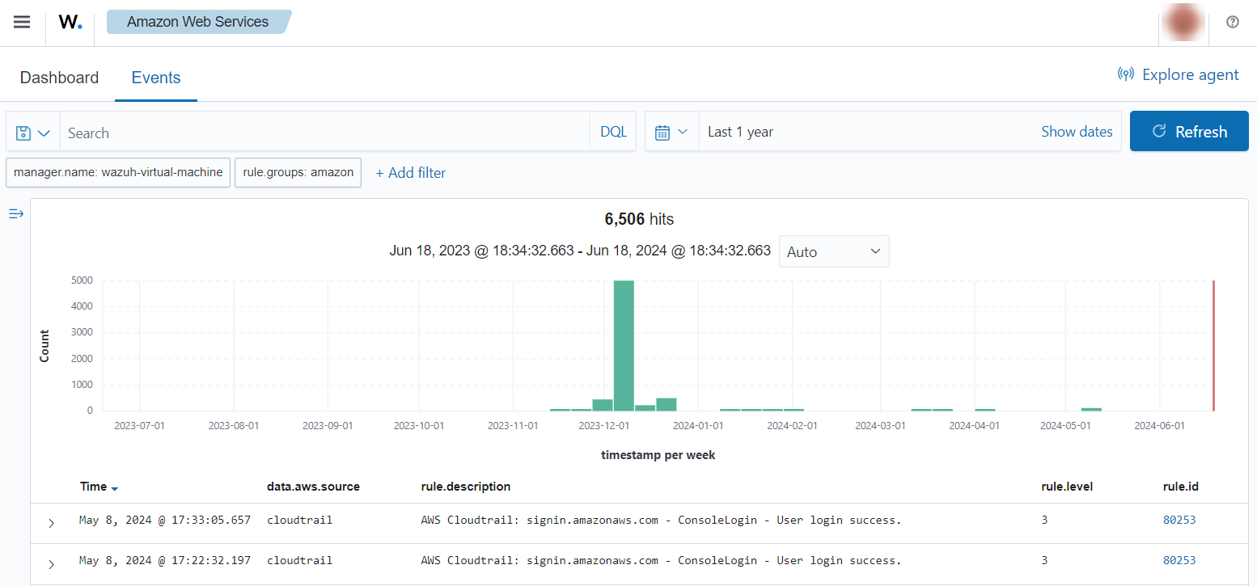Toggle DQL query language switch

pos(613,132)
